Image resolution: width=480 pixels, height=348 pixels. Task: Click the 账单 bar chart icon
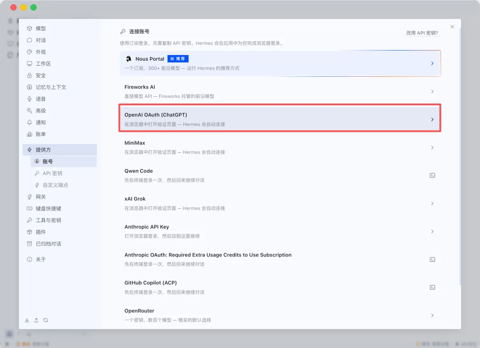[29, 134]
